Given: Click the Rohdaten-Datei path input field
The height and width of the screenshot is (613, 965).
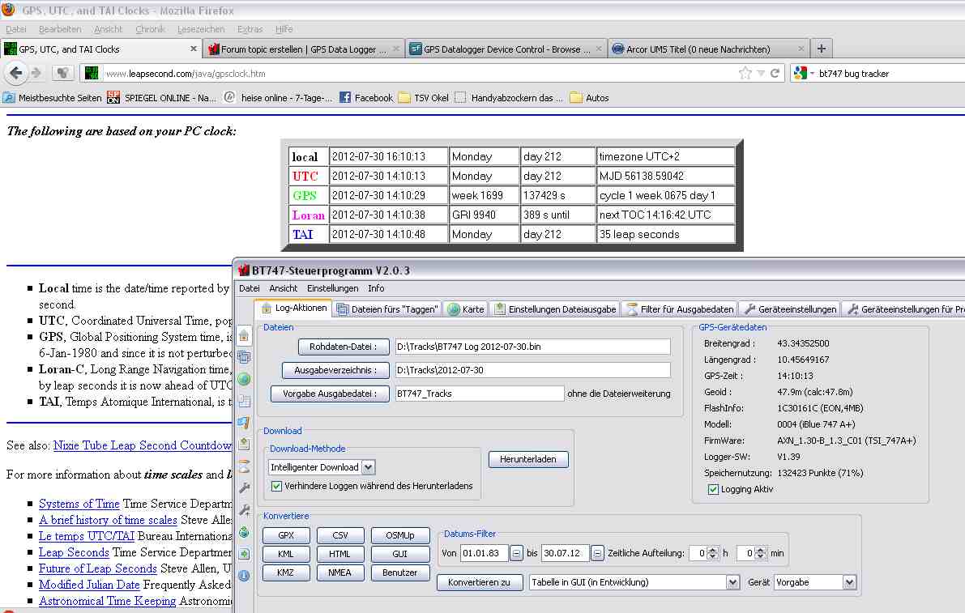Looking at the screenshot, I should tap(532, 347).
